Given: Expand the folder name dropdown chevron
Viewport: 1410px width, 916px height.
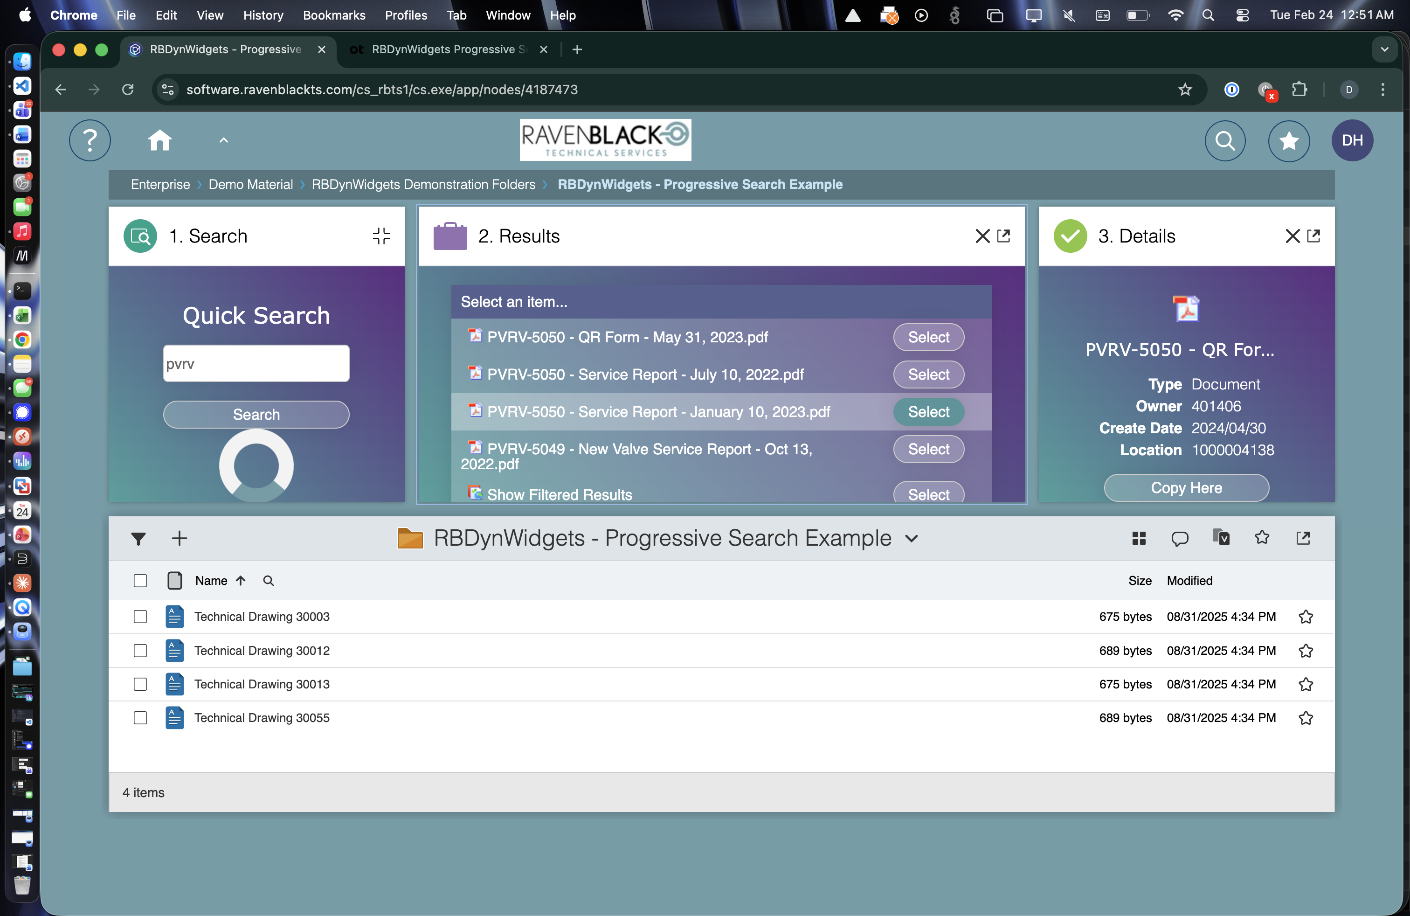Looking at the screenshot, I should (x=911, y=539).
